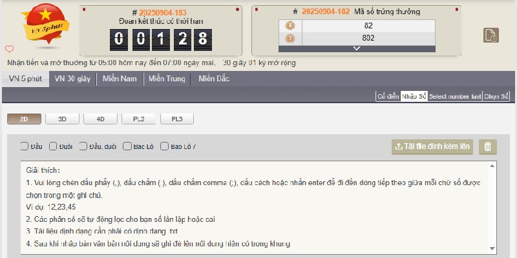Screen dimensions: 517x258
Task: Click the text area scrollbar up arrow
Action: tap(492, 166)
